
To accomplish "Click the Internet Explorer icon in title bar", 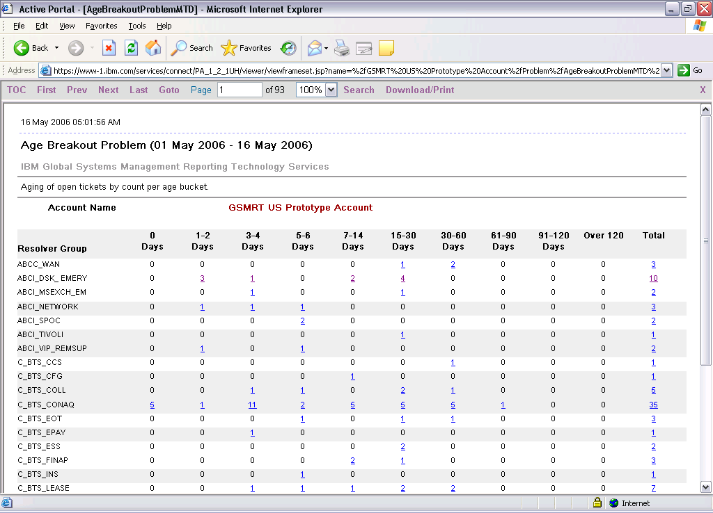I will [7, 8].
